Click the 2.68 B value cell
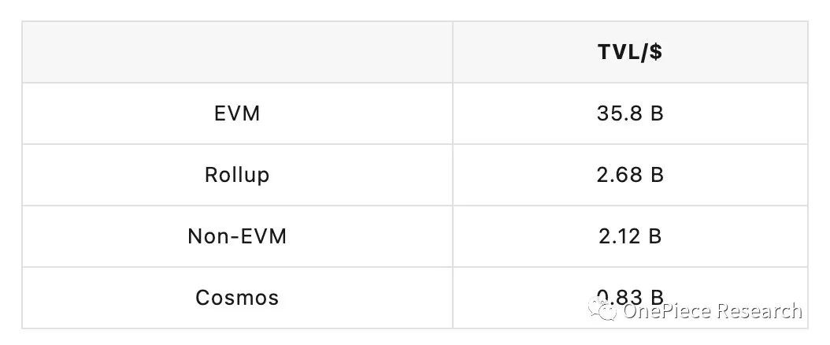This screenshot has height=345, width=830. 630,175
